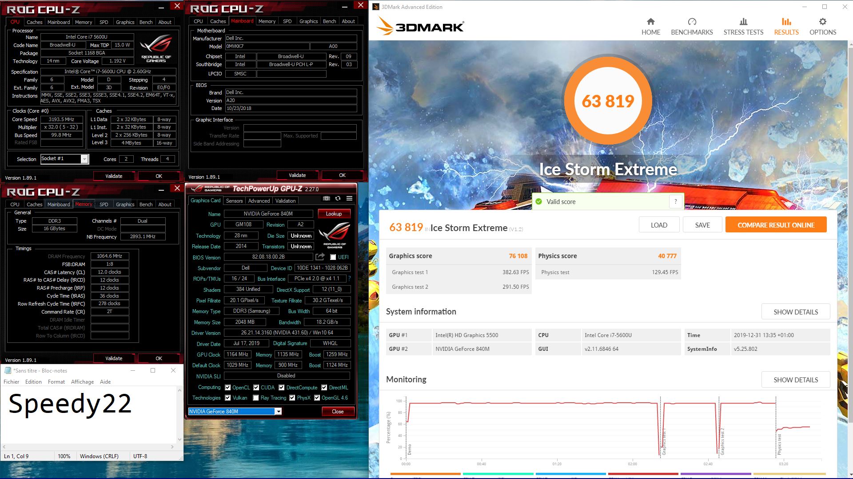The height and width of the screenshot is (479, 853).
Task: Click LOAD in 3DMark results
Action: click(x=659, y=225)
